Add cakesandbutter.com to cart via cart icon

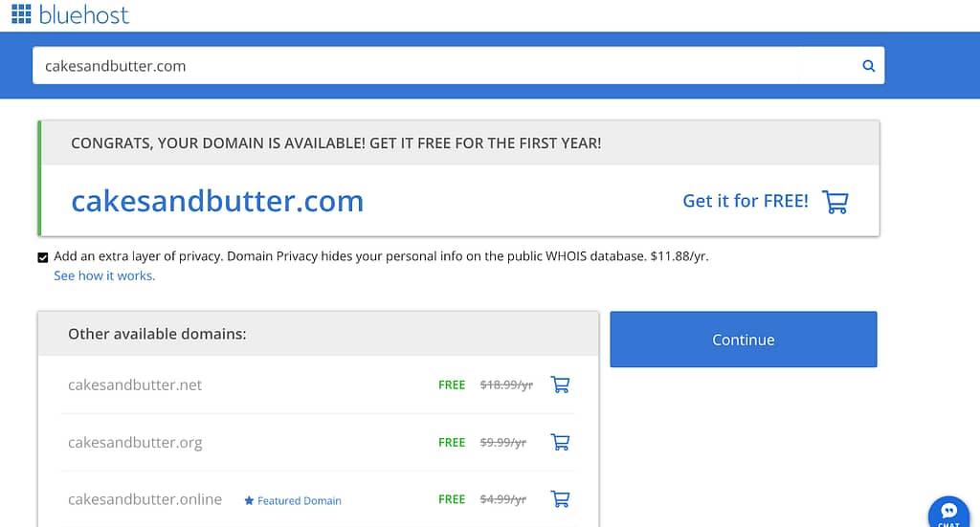click(x=835, y=202)
